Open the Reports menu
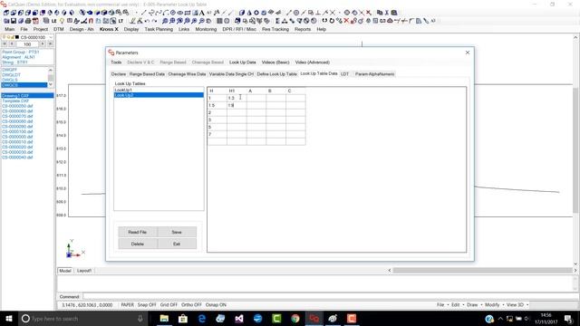 click(303, 29)
